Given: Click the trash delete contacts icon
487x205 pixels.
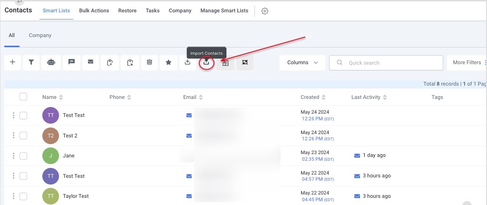Looking at the screenshot, I should pyautogui.click(x=149, y=62).
